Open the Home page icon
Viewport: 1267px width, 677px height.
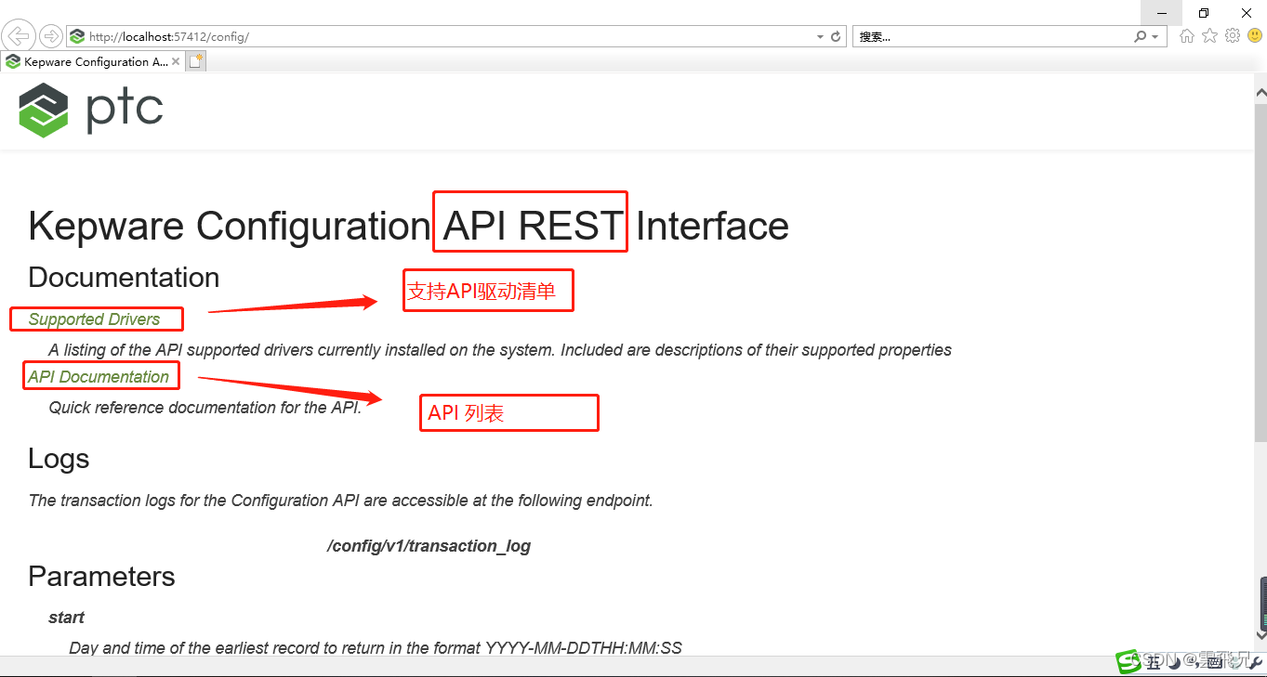pos(1186,36)
